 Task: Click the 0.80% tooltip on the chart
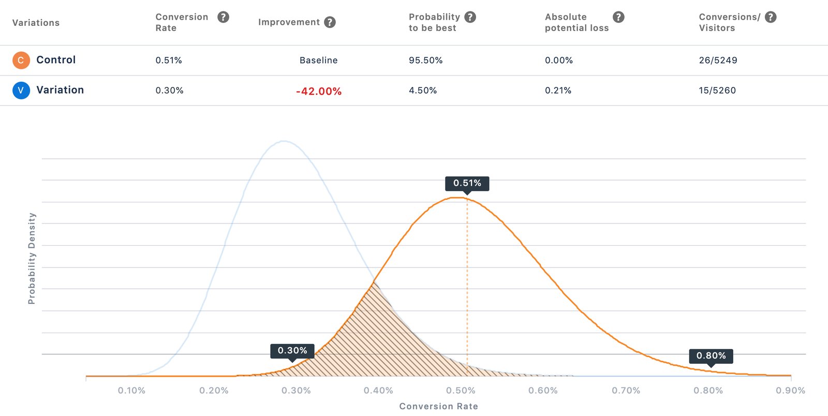click(x=712, y=356)
